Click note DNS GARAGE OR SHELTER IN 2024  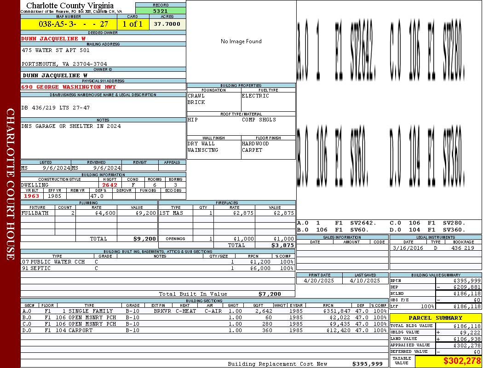coord(71,126)
